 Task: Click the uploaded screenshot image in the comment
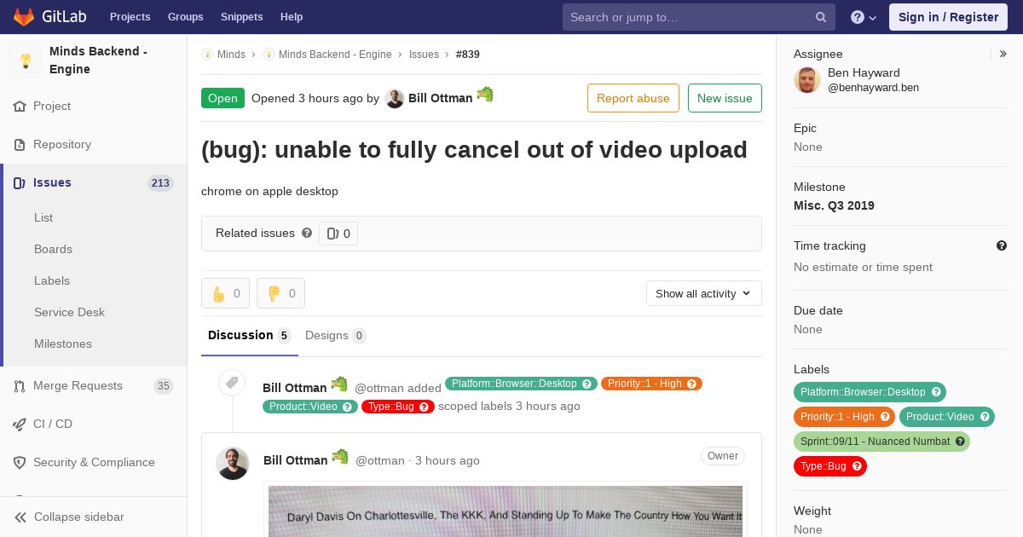[506, 511]
